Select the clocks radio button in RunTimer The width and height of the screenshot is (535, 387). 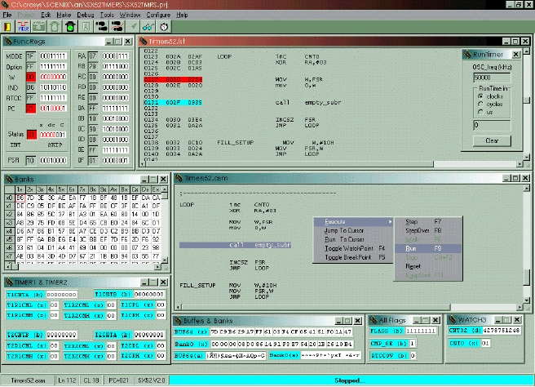[x=480, y=96]
